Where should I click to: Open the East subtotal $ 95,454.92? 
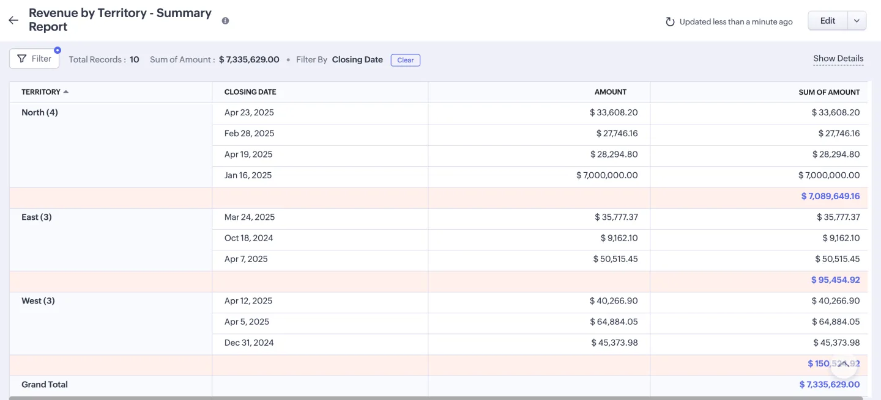click(x=835, y=280)
